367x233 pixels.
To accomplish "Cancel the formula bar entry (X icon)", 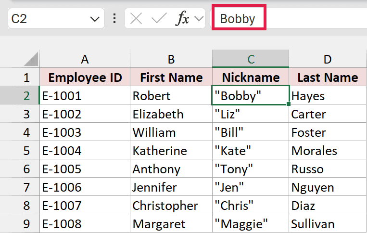I will 136,18.
